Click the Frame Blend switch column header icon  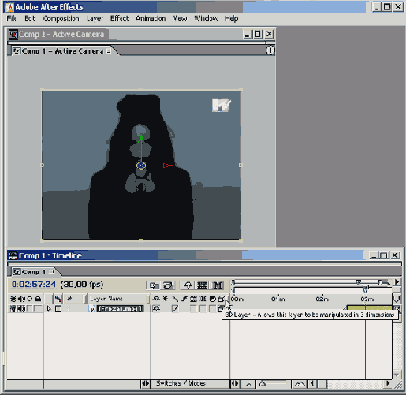(193, 299)
